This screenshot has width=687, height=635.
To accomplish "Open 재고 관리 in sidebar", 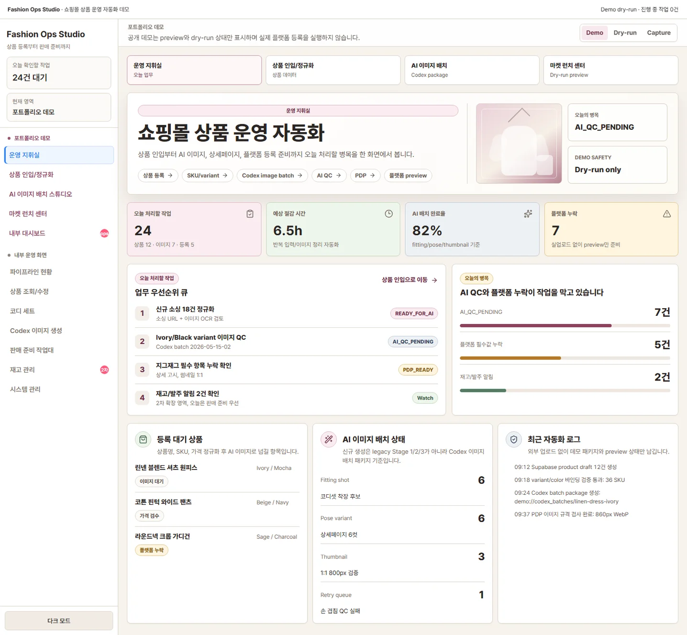I will (x=59, y=370).
